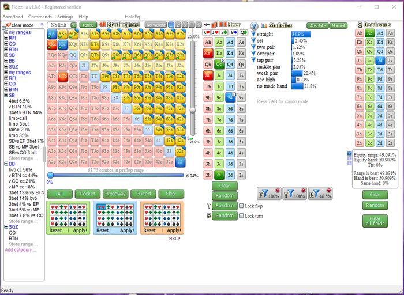Viewport: 404px width, 295px height.
Task: Select the KK hand cell
Action: (x=62, y=44)
